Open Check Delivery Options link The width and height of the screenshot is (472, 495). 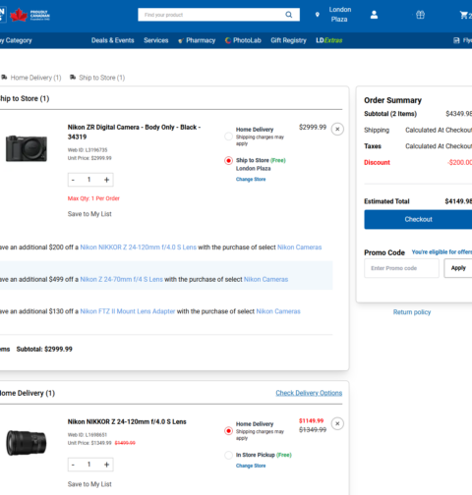coord(309,393)
